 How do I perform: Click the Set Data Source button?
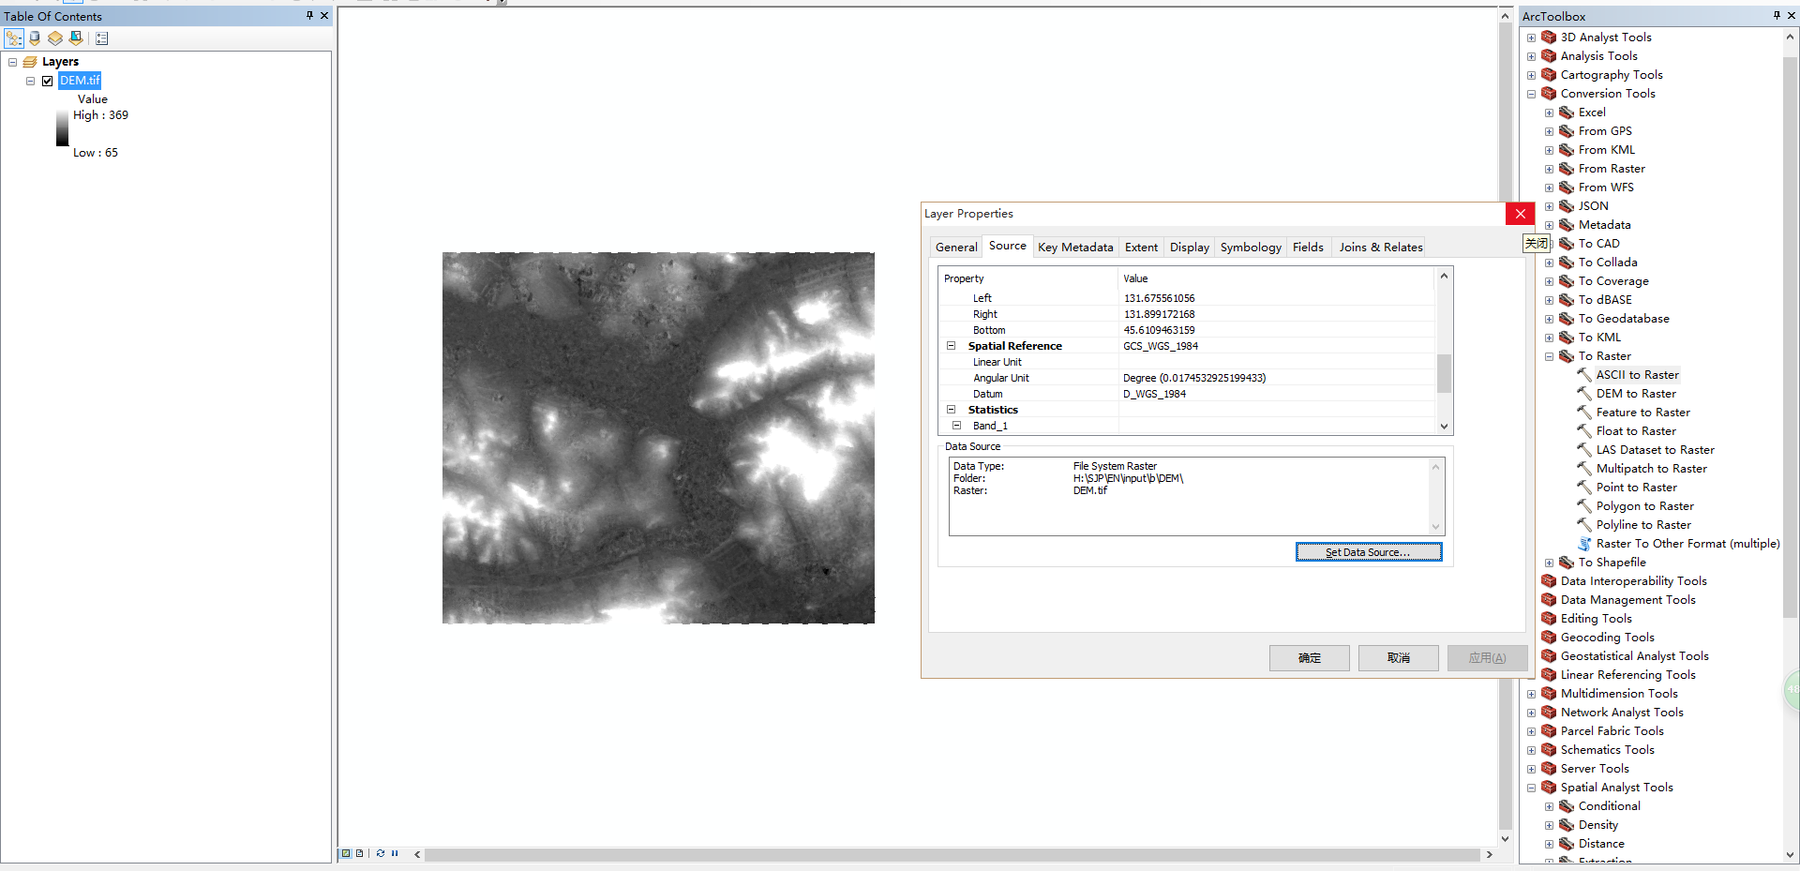coord(1369,552)
